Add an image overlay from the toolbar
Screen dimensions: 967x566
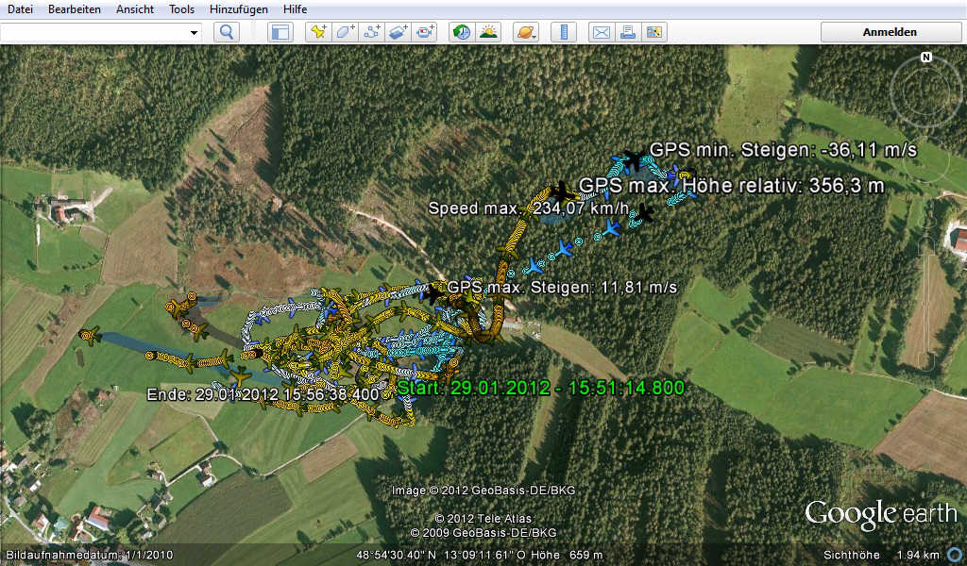[399, 32]
